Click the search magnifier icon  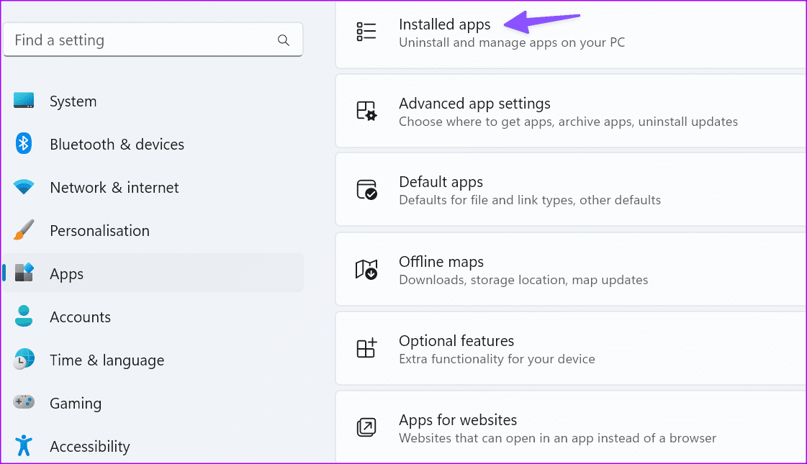tap(283, 40)
